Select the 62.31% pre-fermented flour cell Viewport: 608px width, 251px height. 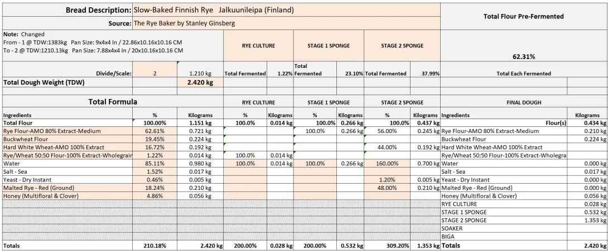524,56
